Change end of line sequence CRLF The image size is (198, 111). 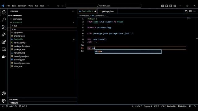(163, 106)
